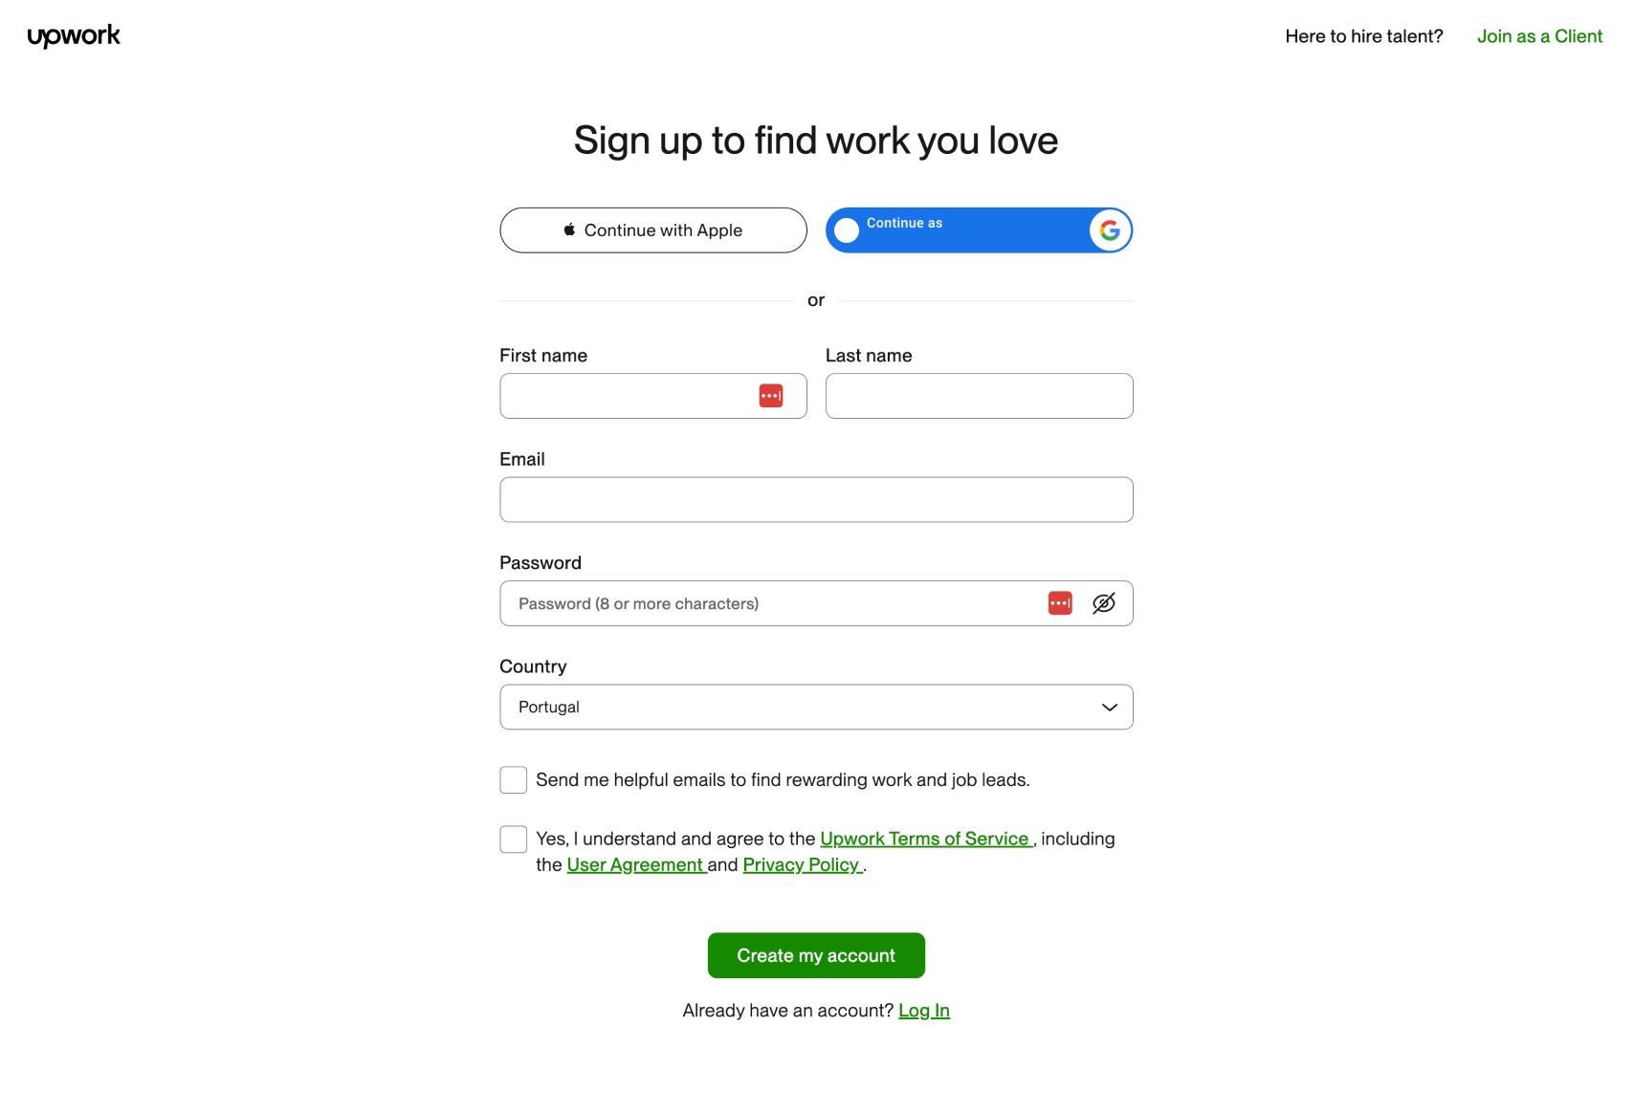
Task: Open password manager icon in First name
Action: pos(771,396)
